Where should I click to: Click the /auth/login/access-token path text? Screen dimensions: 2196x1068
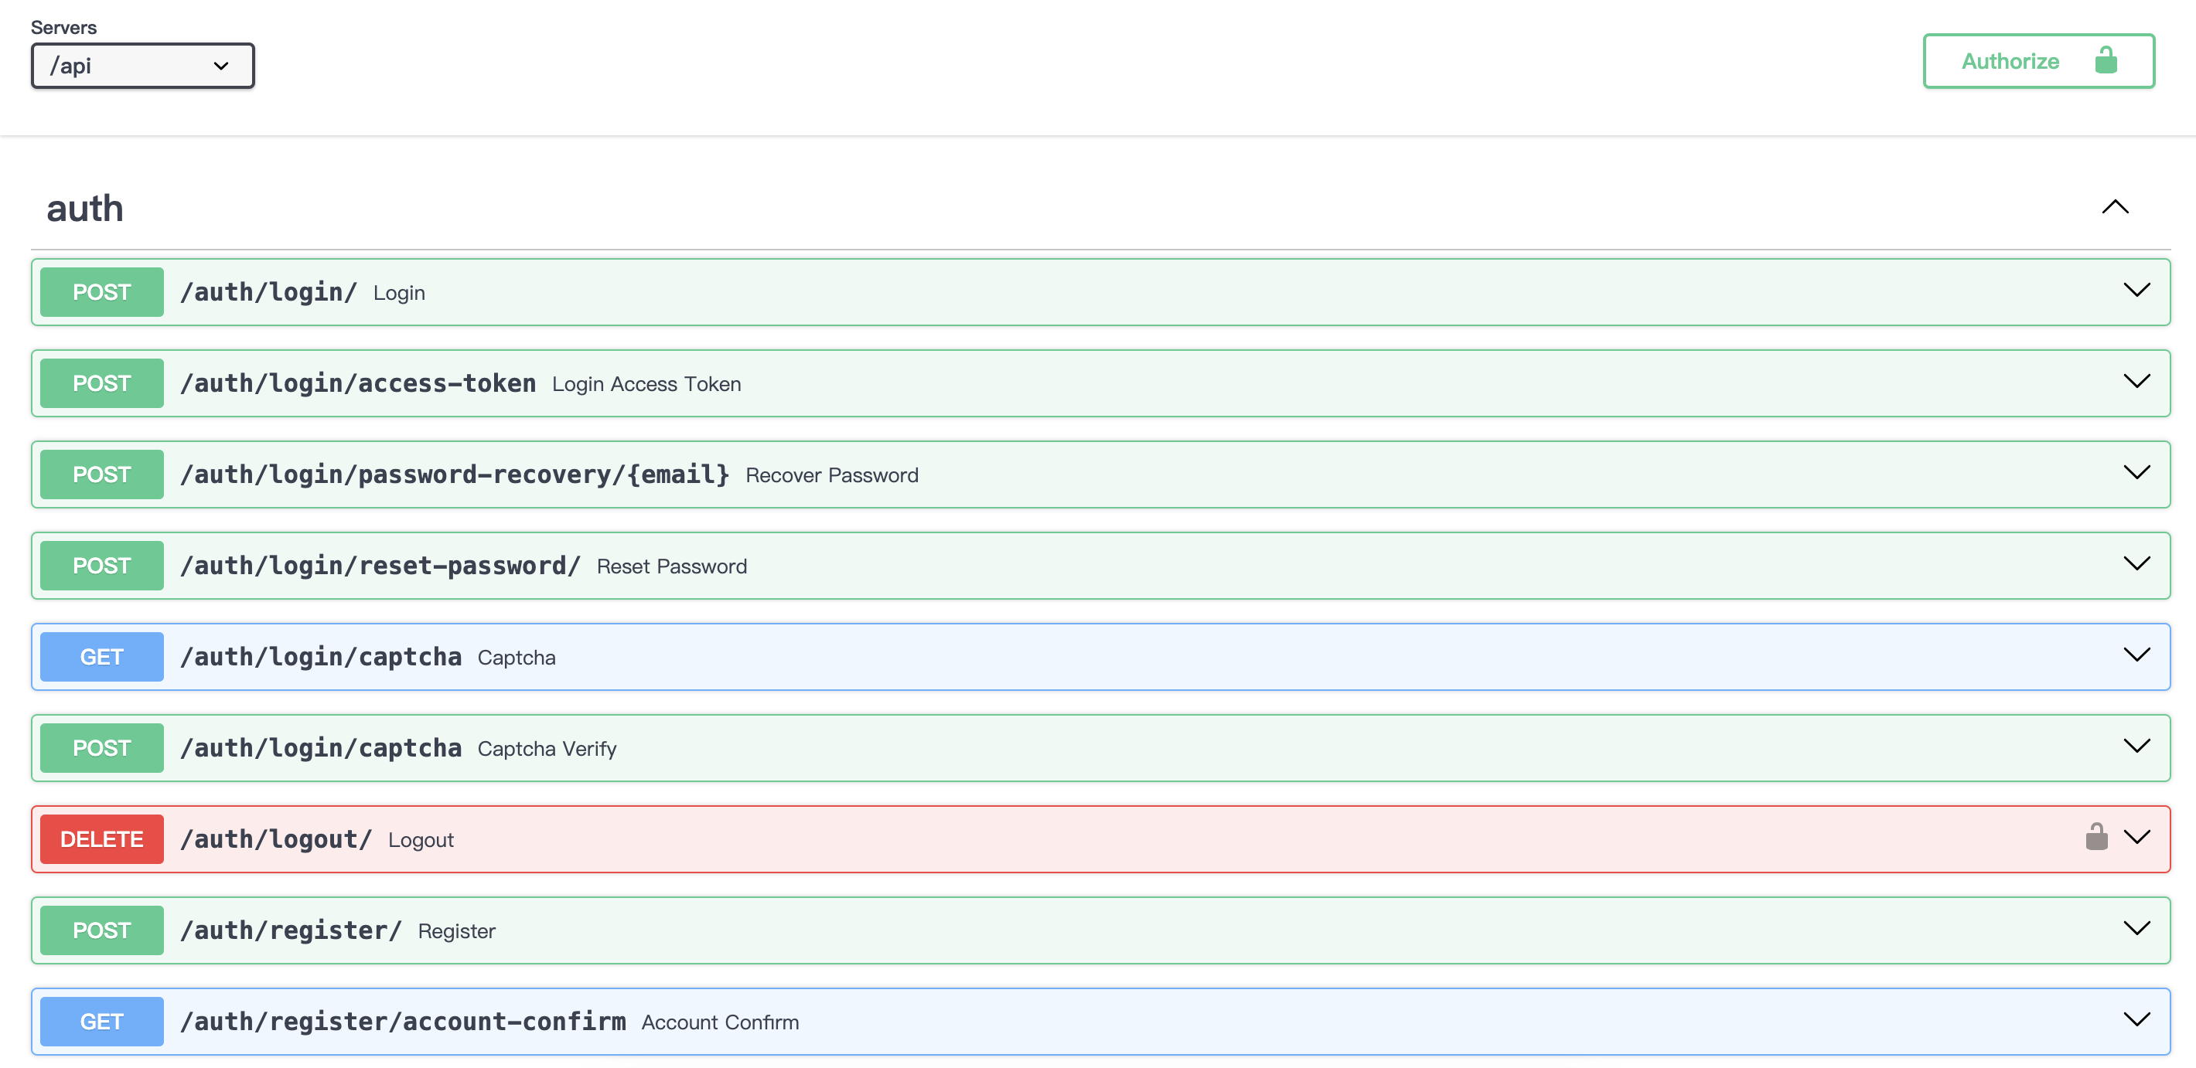(358, 383)
